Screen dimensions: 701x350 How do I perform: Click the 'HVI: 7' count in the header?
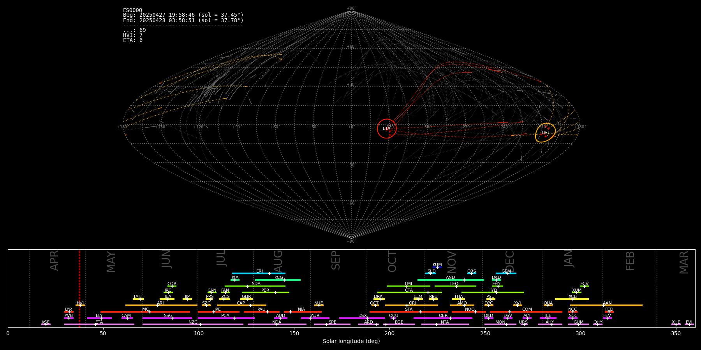pyautogui.click(x=133, y=35)
